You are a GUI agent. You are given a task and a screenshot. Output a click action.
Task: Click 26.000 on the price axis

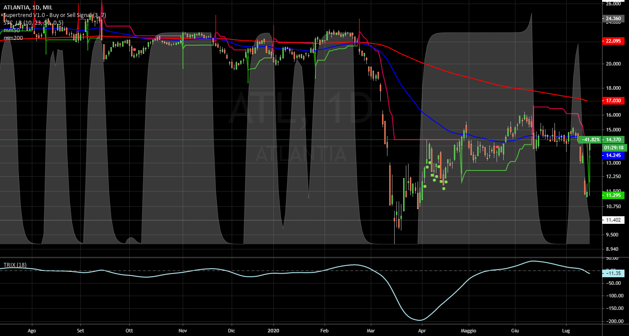tap(613, 4)
